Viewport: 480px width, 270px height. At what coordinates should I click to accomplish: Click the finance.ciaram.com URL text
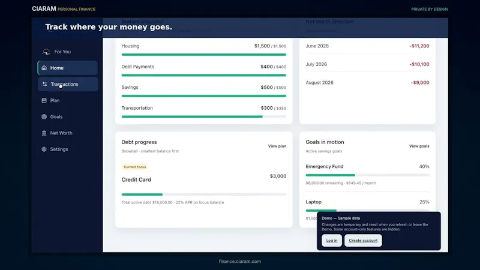coord(240,262)
